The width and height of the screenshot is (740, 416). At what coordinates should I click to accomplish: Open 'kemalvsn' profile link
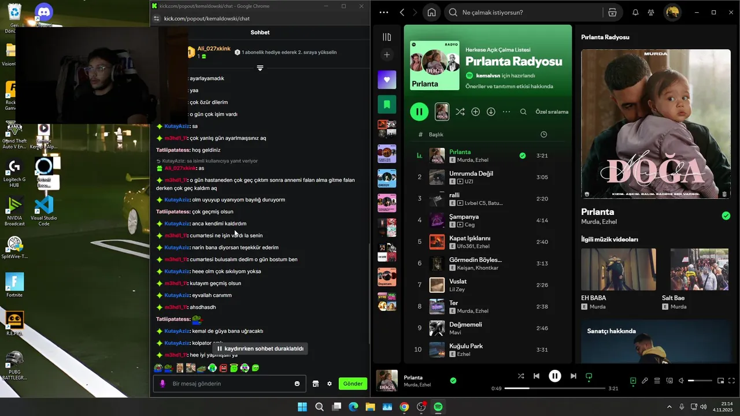tap(488, 76)
